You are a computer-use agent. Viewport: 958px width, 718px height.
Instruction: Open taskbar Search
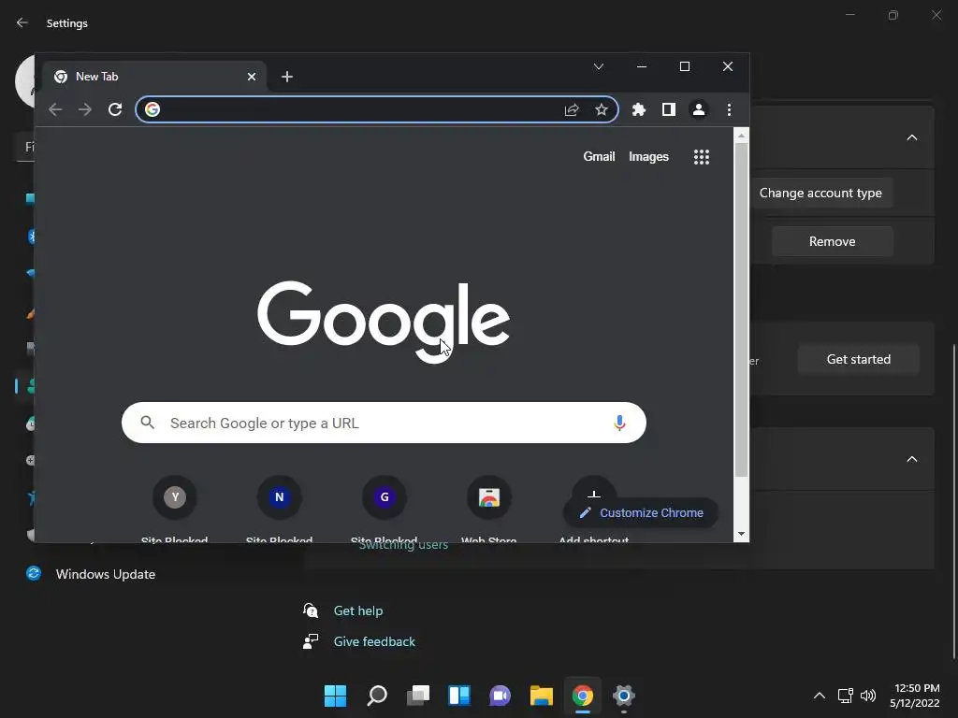[x=376, y=696]
